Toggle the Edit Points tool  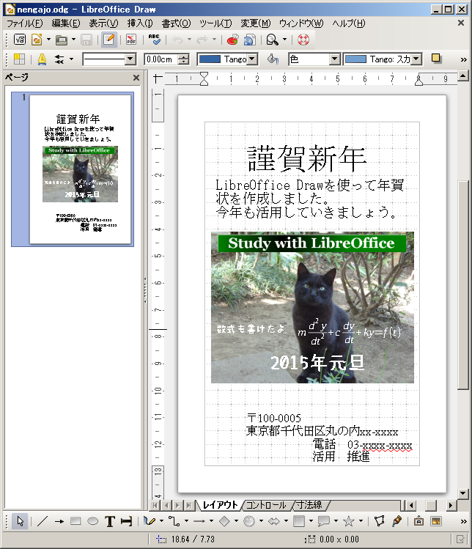(380, 521)
